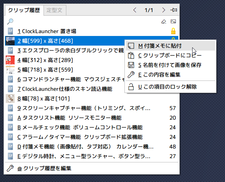Click sticky note icon in context menu
Screen dimensions: 225x182
131,46
